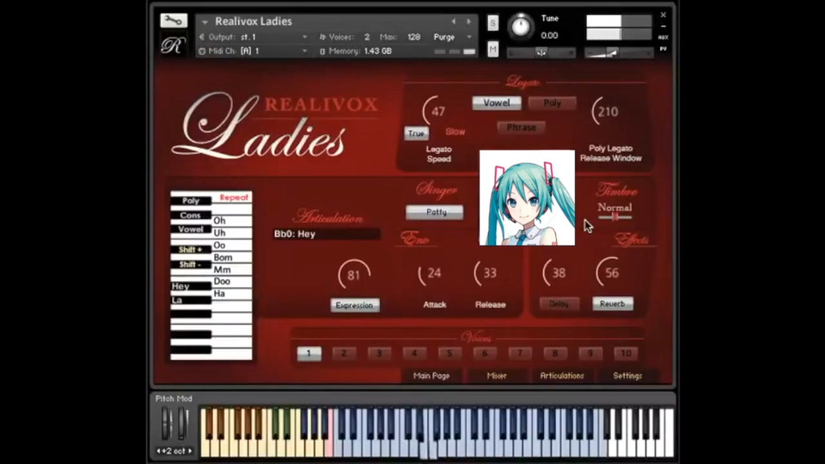This screenshot has height=464, width=825.
Task: Toggle the True legato button
Action: (x=416, y=134)
